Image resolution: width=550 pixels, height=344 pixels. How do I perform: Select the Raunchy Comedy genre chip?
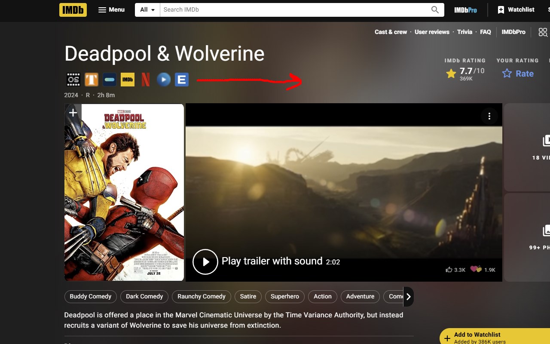202,296
